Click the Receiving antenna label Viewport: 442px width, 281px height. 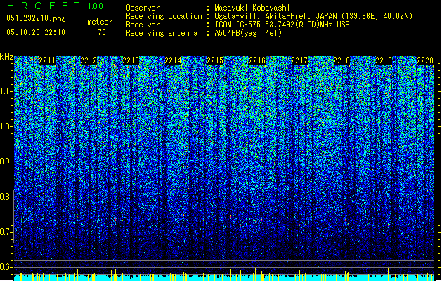click(162, 33)
